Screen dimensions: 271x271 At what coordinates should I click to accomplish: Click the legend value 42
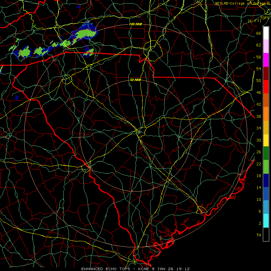click(259, 104)
